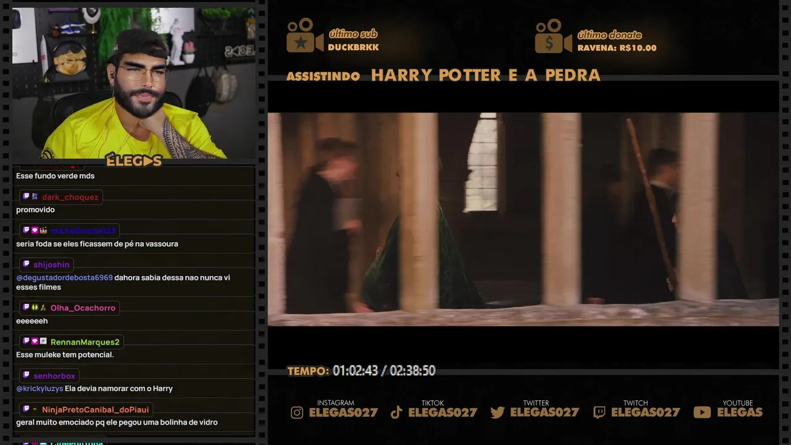Click the Twitch badge beside shijoshin
Screen dimensions: 791x445
point(27,265)
